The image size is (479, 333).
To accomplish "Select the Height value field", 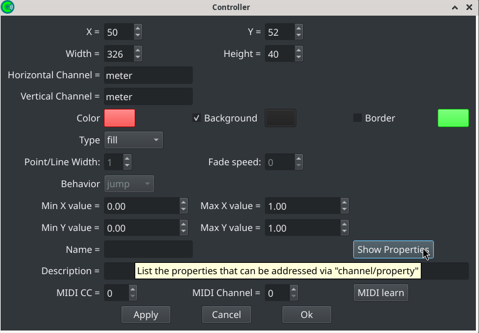I will click(x=280, y=54).
